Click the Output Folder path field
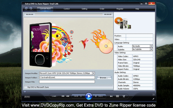 pyautogui.click(x=67, y=78)
